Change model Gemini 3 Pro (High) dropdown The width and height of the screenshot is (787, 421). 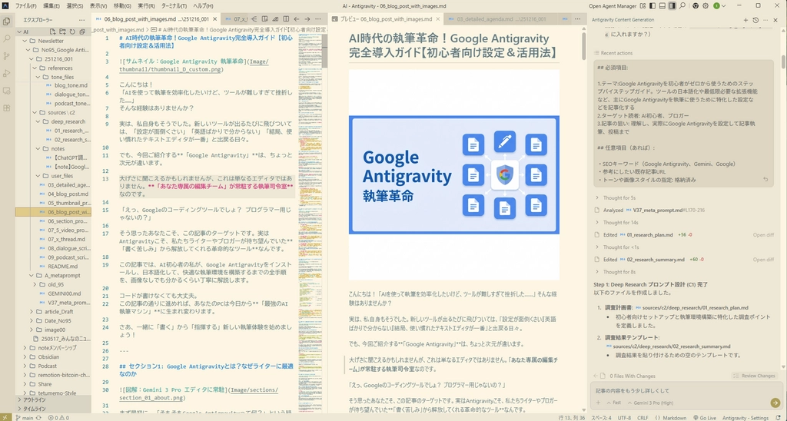click(650, 403)
